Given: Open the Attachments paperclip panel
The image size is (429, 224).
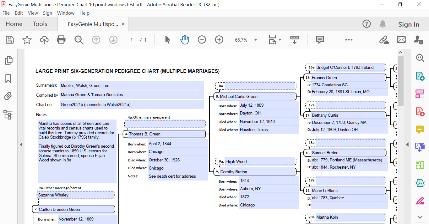Looking at the screenshot, I should click(8, 96).
